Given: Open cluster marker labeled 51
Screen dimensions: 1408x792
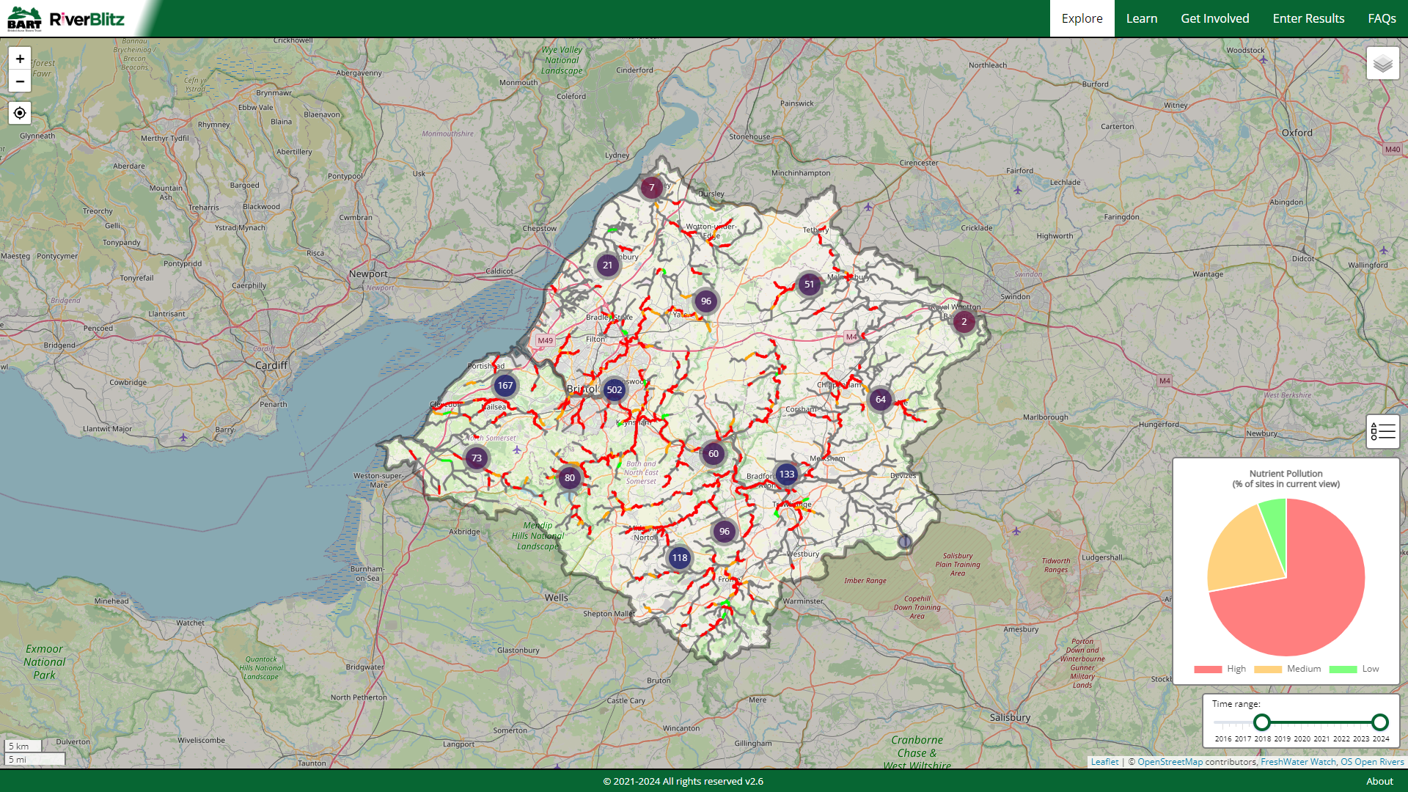Looking at the screenshot, I should tap(810, 285).
